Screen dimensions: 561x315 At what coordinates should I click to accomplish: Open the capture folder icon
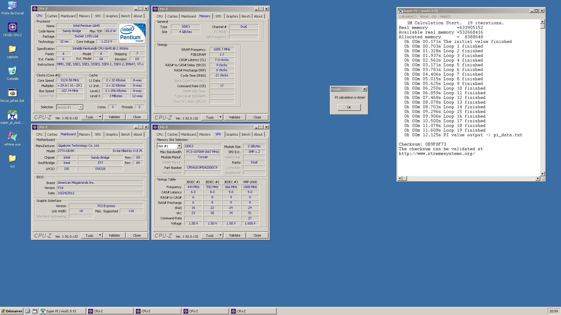pos(12,52)
